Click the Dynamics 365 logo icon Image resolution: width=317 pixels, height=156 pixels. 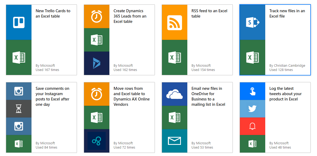tap(97, 63)
